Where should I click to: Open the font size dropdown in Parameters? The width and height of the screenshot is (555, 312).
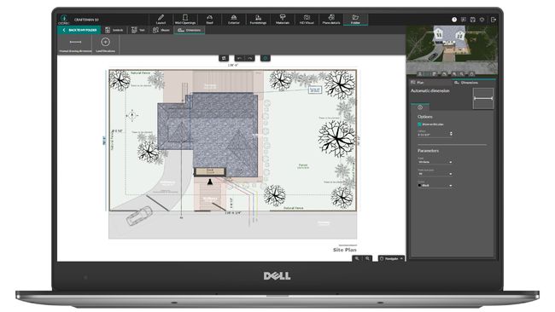435,174
